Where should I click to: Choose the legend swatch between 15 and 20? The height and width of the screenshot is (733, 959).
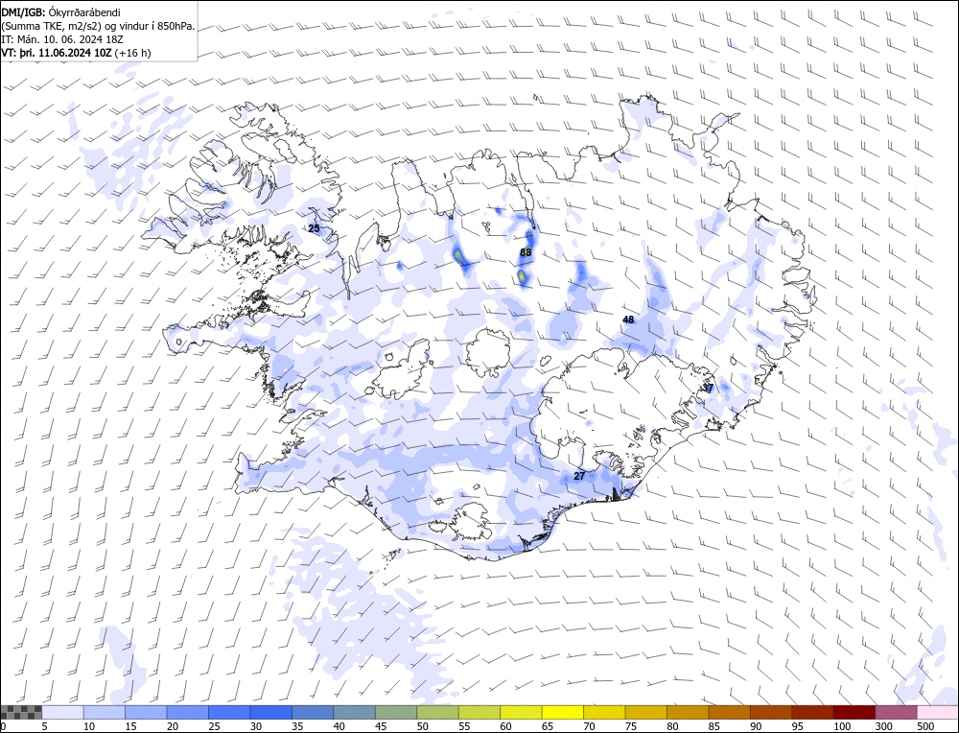(x=146, y=712)
